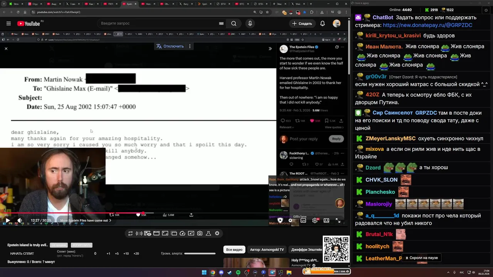The image size is (493, 277).
Task: Open Spotify from the Windows taskbar
Action: click(238, 272)
